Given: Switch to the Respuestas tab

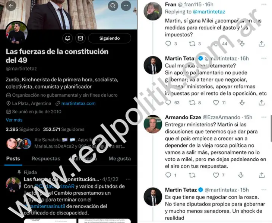Looking at the screenshot, I should click(x=46, y=159).
